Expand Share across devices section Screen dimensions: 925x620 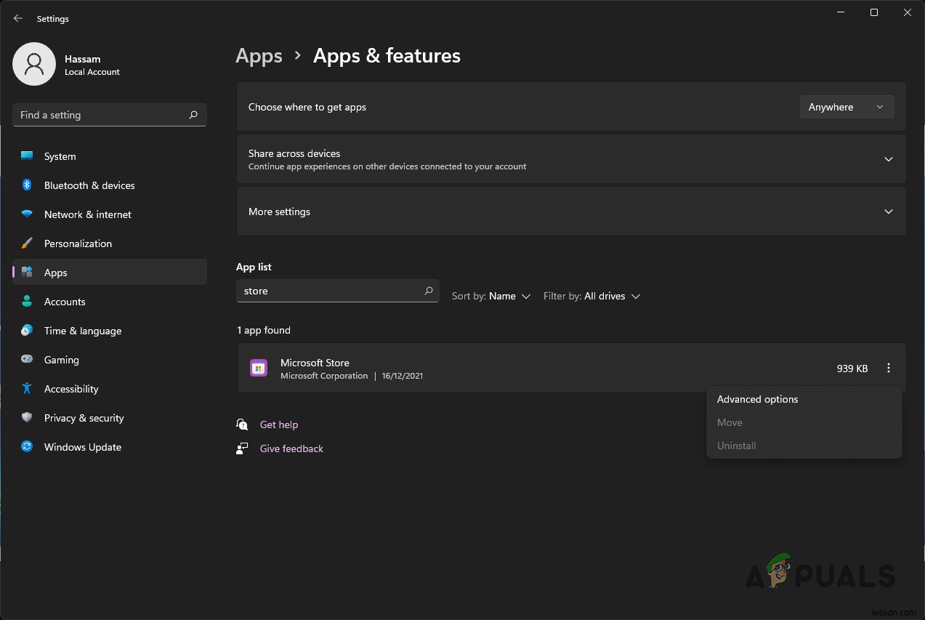[x=888, y=158]
